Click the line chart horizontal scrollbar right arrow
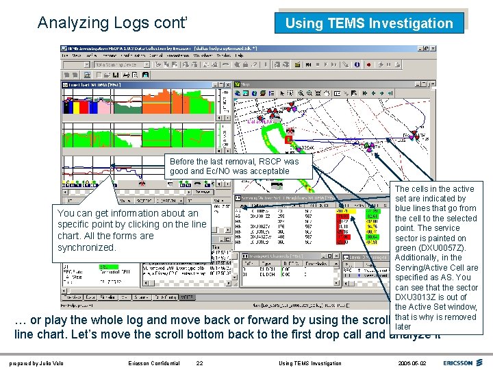The height and width of the screenshot is (370, 493). pyautogui.click(x=189, y=192)
